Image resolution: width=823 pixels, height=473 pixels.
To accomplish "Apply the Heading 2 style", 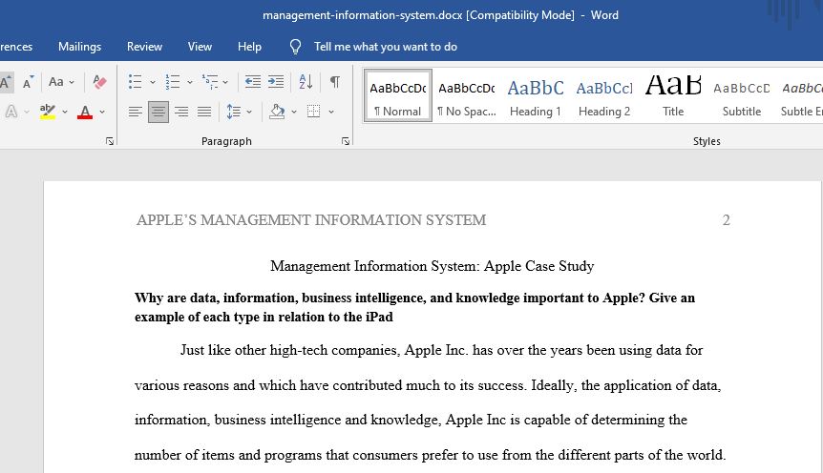I will point(604,96).
